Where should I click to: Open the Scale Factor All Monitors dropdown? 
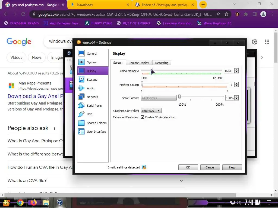tap(159, 98)
